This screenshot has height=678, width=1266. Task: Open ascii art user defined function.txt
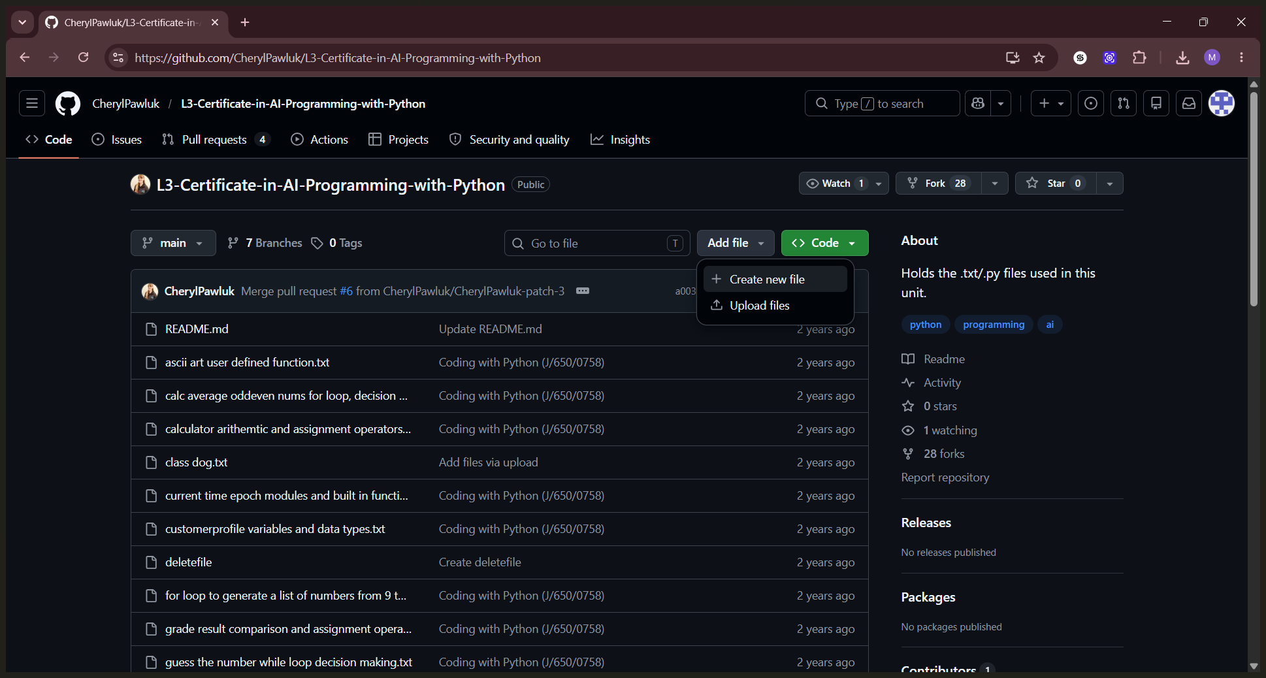coord(247,363)
